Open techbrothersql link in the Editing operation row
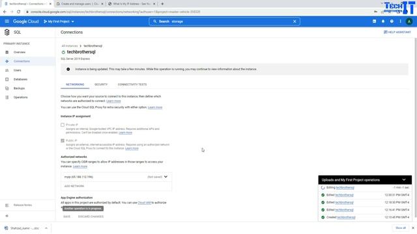 (x=345, y=188)
